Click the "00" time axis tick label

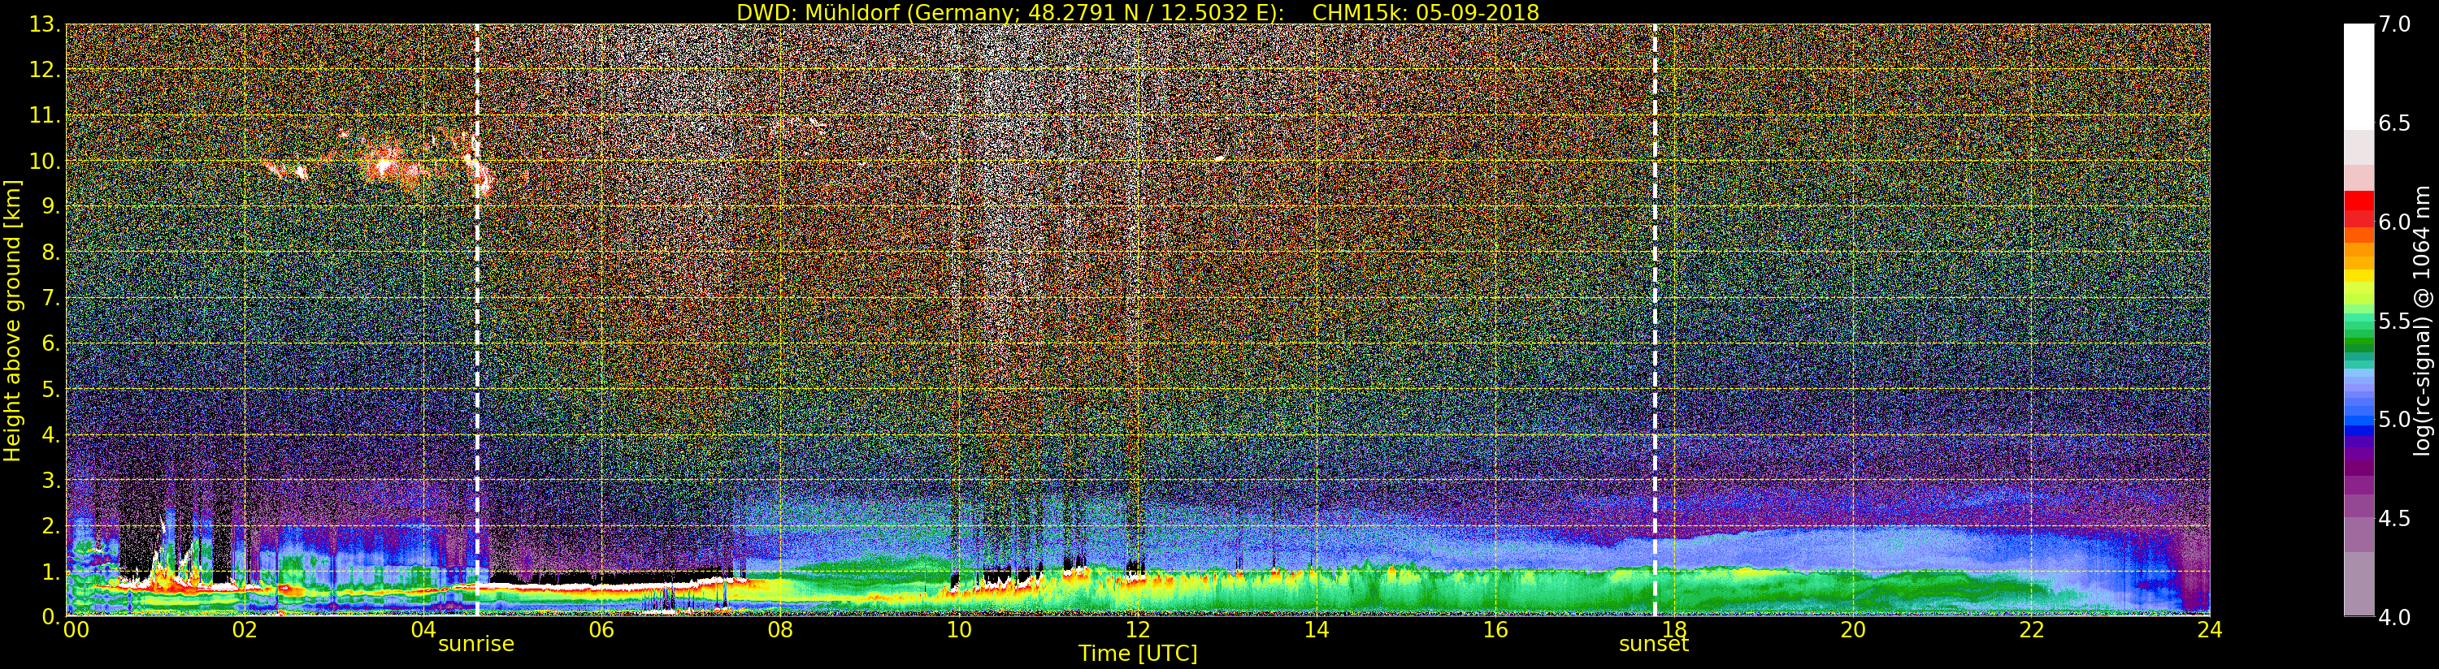[x=76, y=630]
